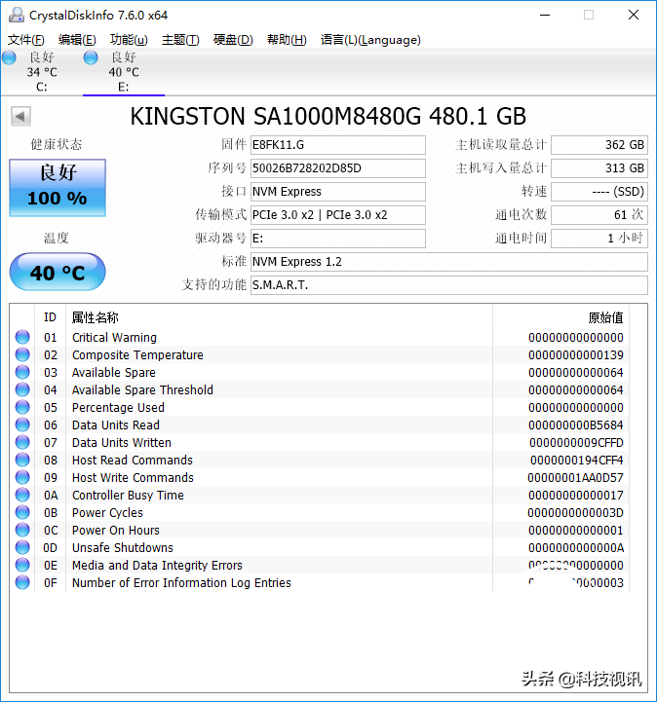Click status orb for Percentage Used row
Screen dimensions: 657x702
(22, 407)
